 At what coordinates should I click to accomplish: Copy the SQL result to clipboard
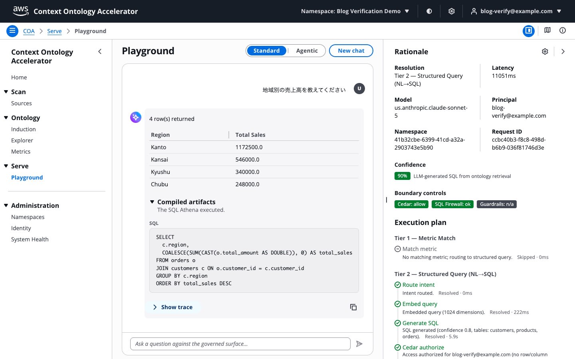pyautogui.click(x=353, y=307)
